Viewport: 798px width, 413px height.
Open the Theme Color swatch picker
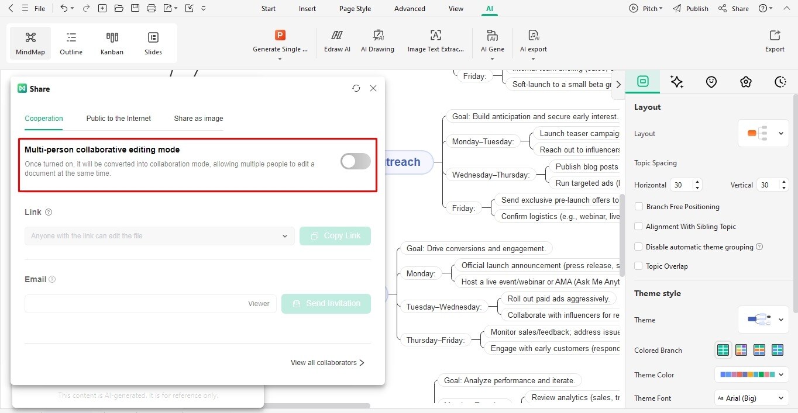[751, 374]
